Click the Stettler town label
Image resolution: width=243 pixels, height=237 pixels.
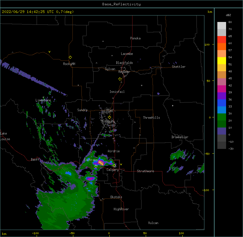click(x=178, y=67)
